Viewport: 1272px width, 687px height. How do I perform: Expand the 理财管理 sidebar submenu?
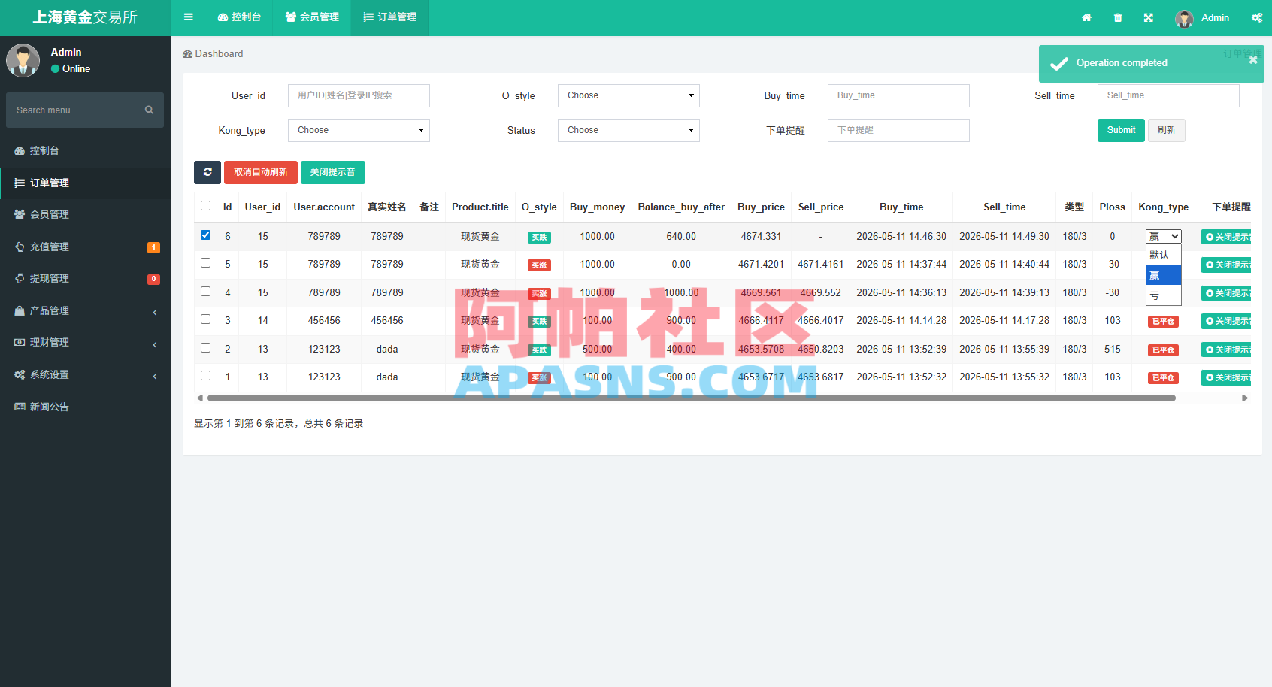pos(86,342)
